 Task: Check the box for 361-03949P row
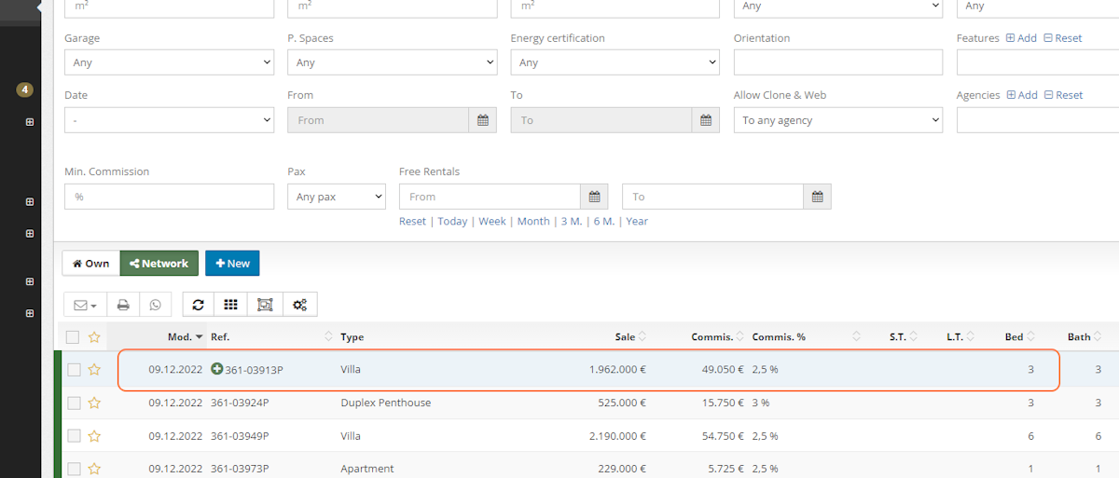74,436
